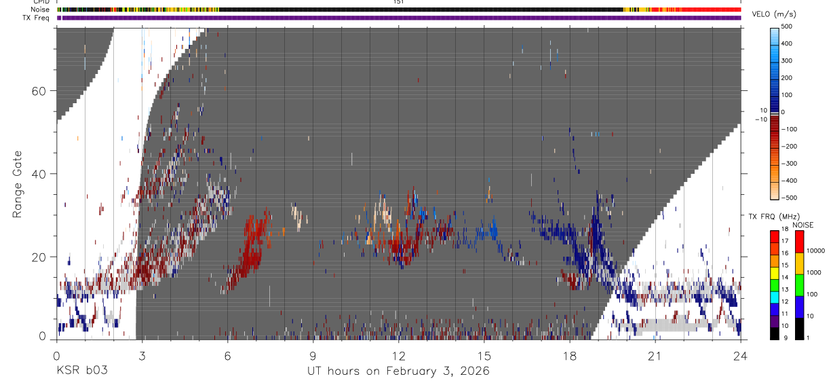Click the 'VELO (m/s)' color bar title
Viewport: 833px width, 385px height.
[x=775, y=14]
